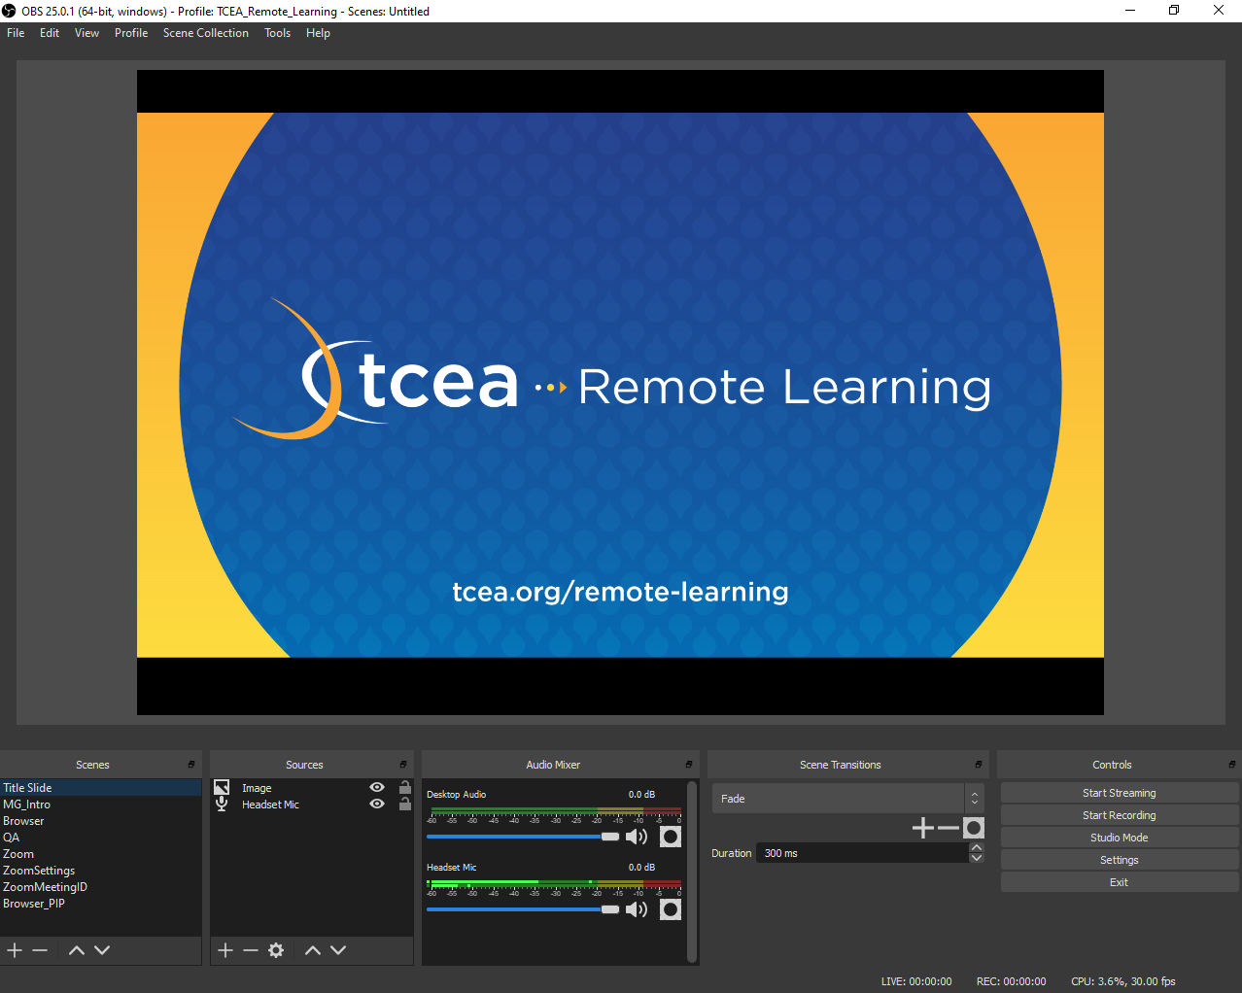The image size is (1242, 993).
Task: Enable Studio Mode
Action: [1120, 838]
